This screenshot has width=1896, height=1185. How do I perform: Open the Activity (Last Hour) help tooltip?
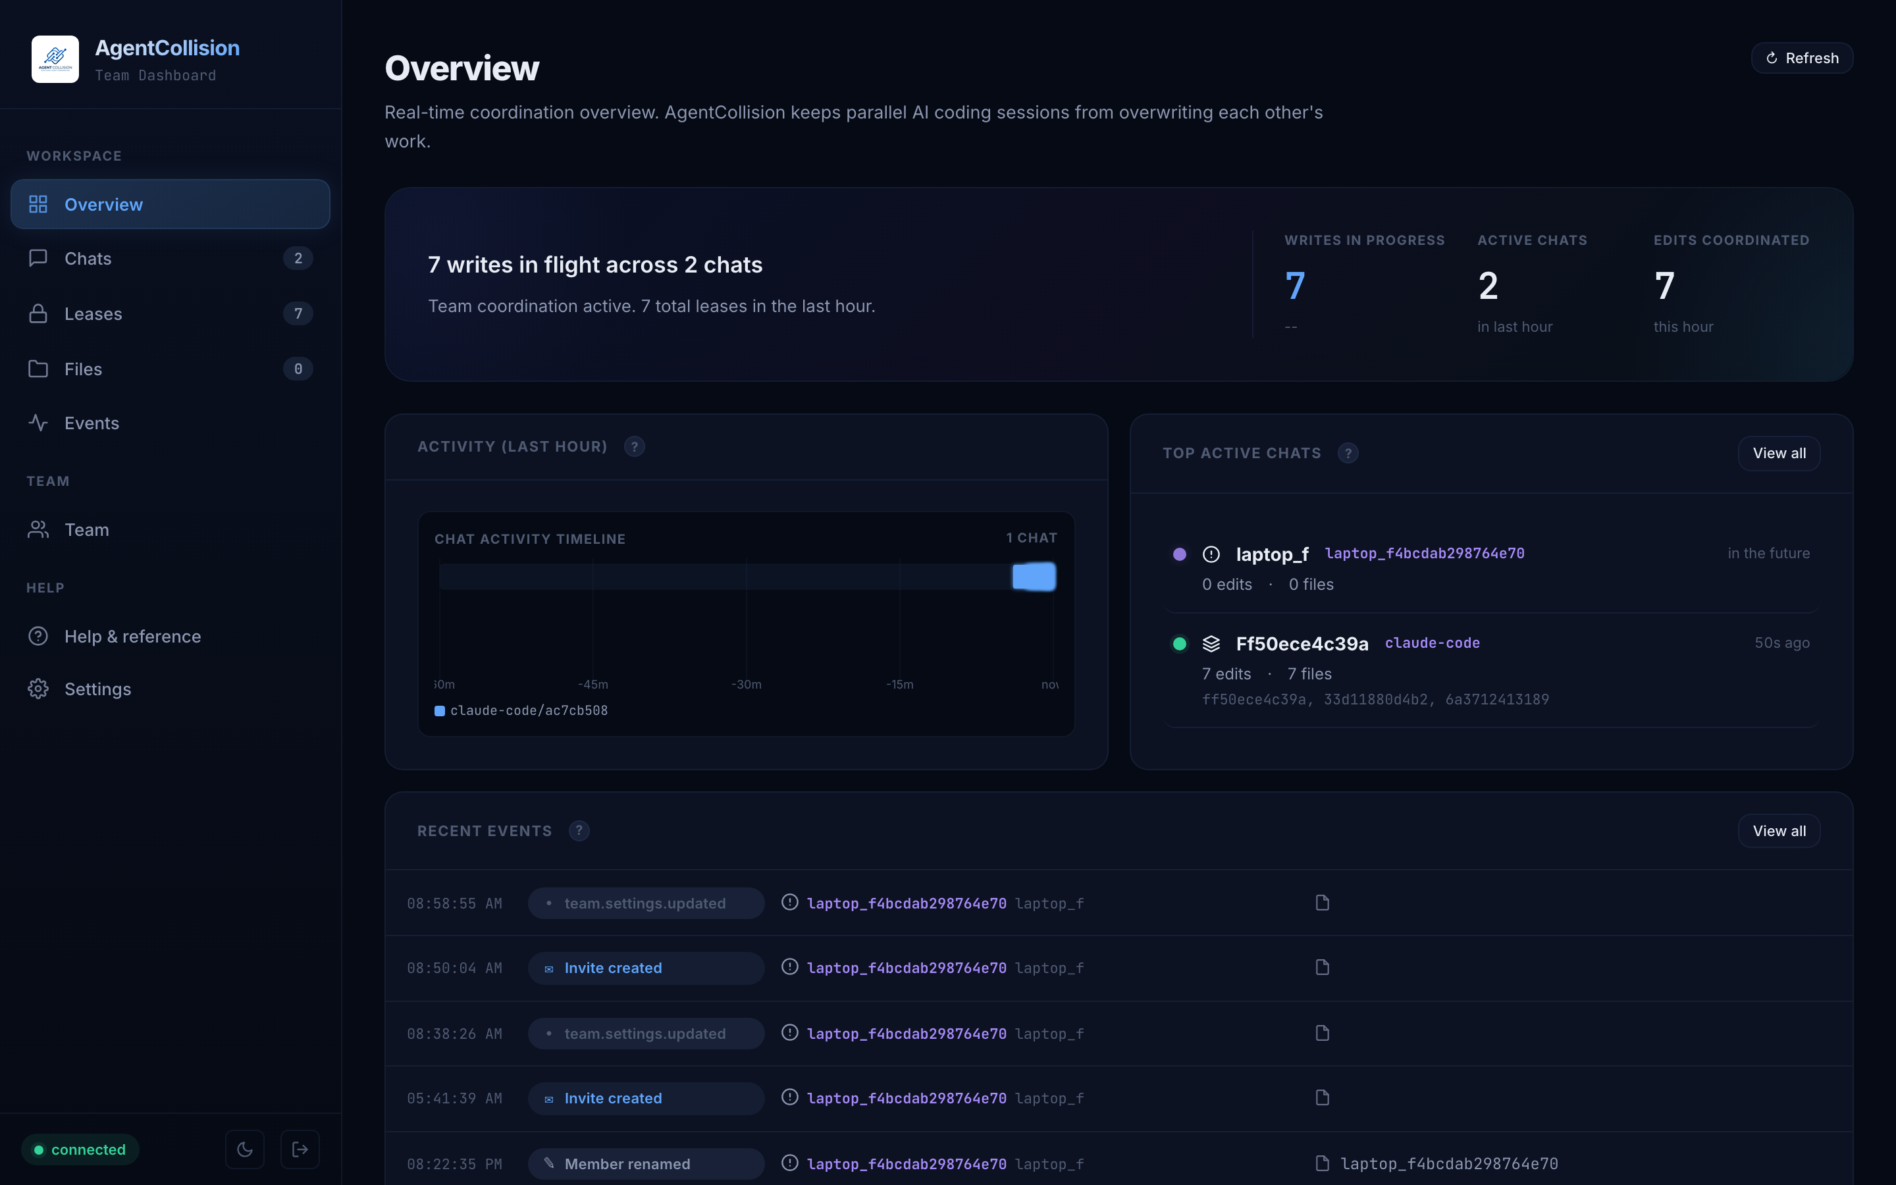(634, 446)
